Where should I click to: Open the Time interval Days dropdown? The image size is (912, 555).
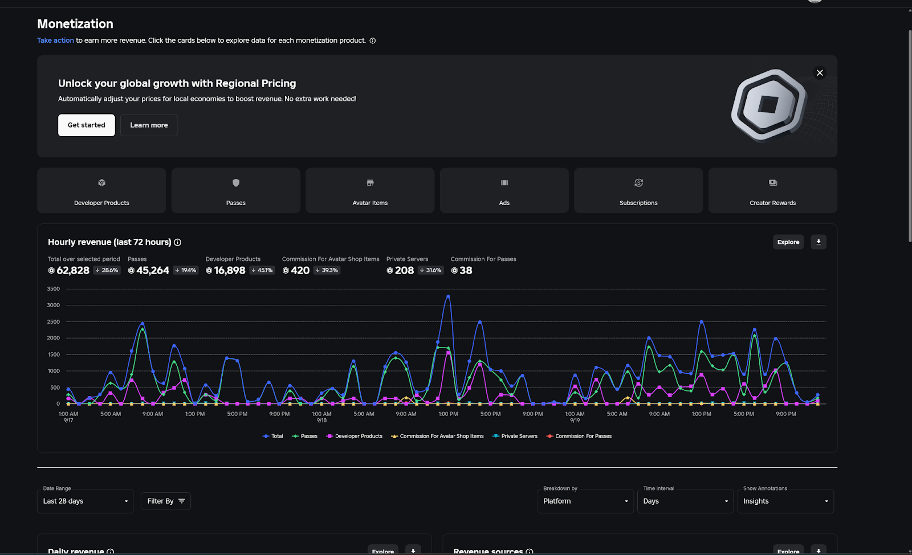click(685, 501)
